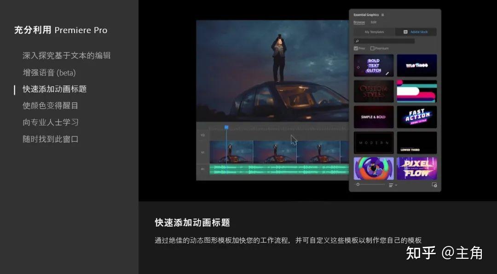This screenshot has width=497, height=274.
Task: Open 随时找到此窗口 topic
Action: 51,139
